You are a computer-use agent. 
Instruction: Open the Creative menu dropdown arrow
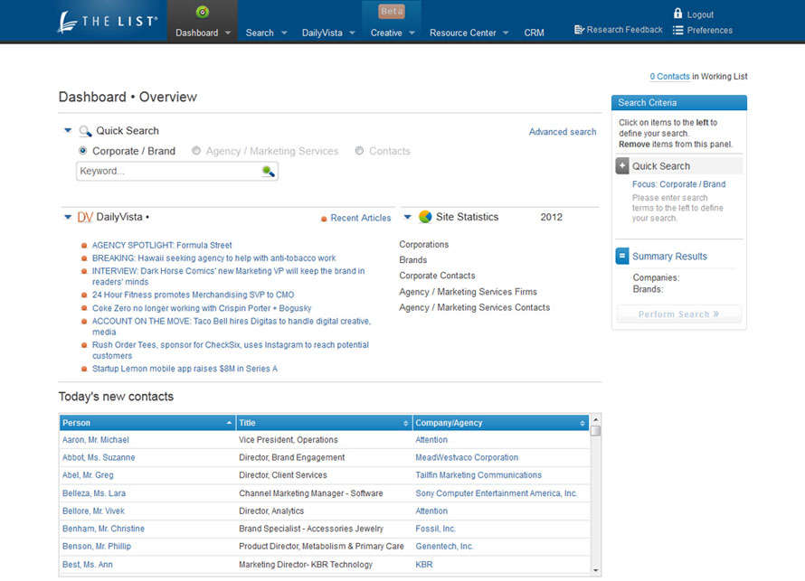click(x=412, y=33)
